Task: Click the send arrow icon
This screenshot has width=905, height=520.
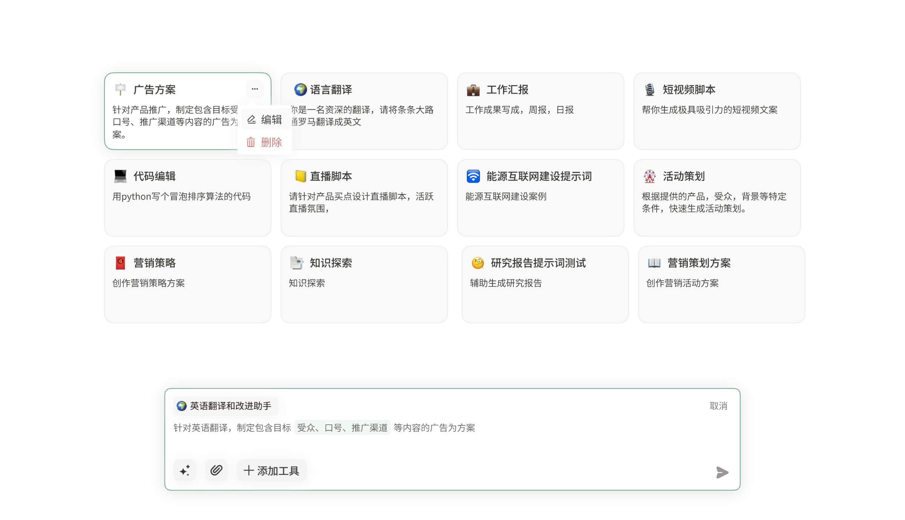Action: click(x=722, y=472)
